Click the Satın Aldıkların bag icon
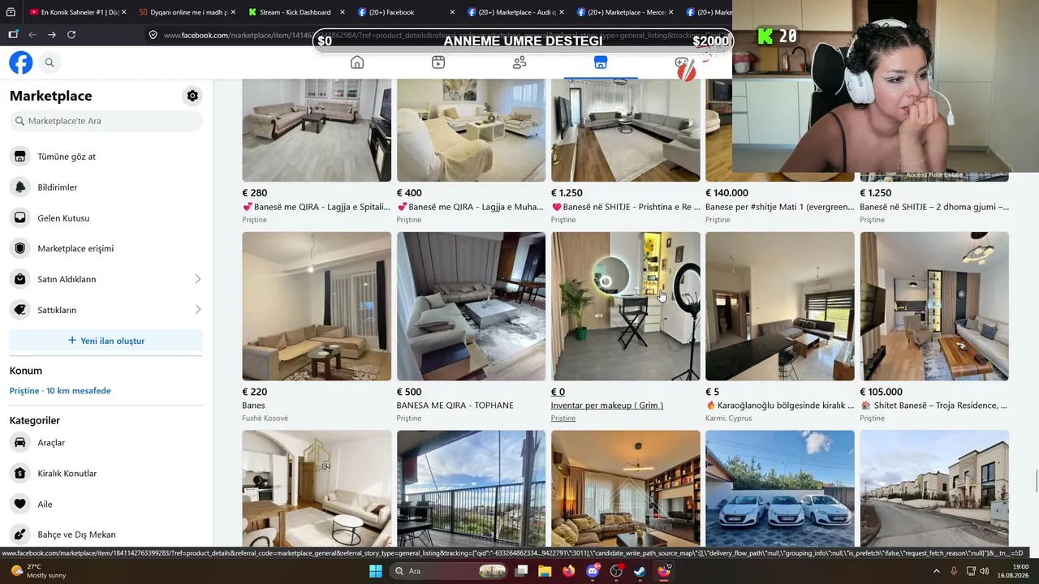The image size is (1039, 584). [20, 279]
